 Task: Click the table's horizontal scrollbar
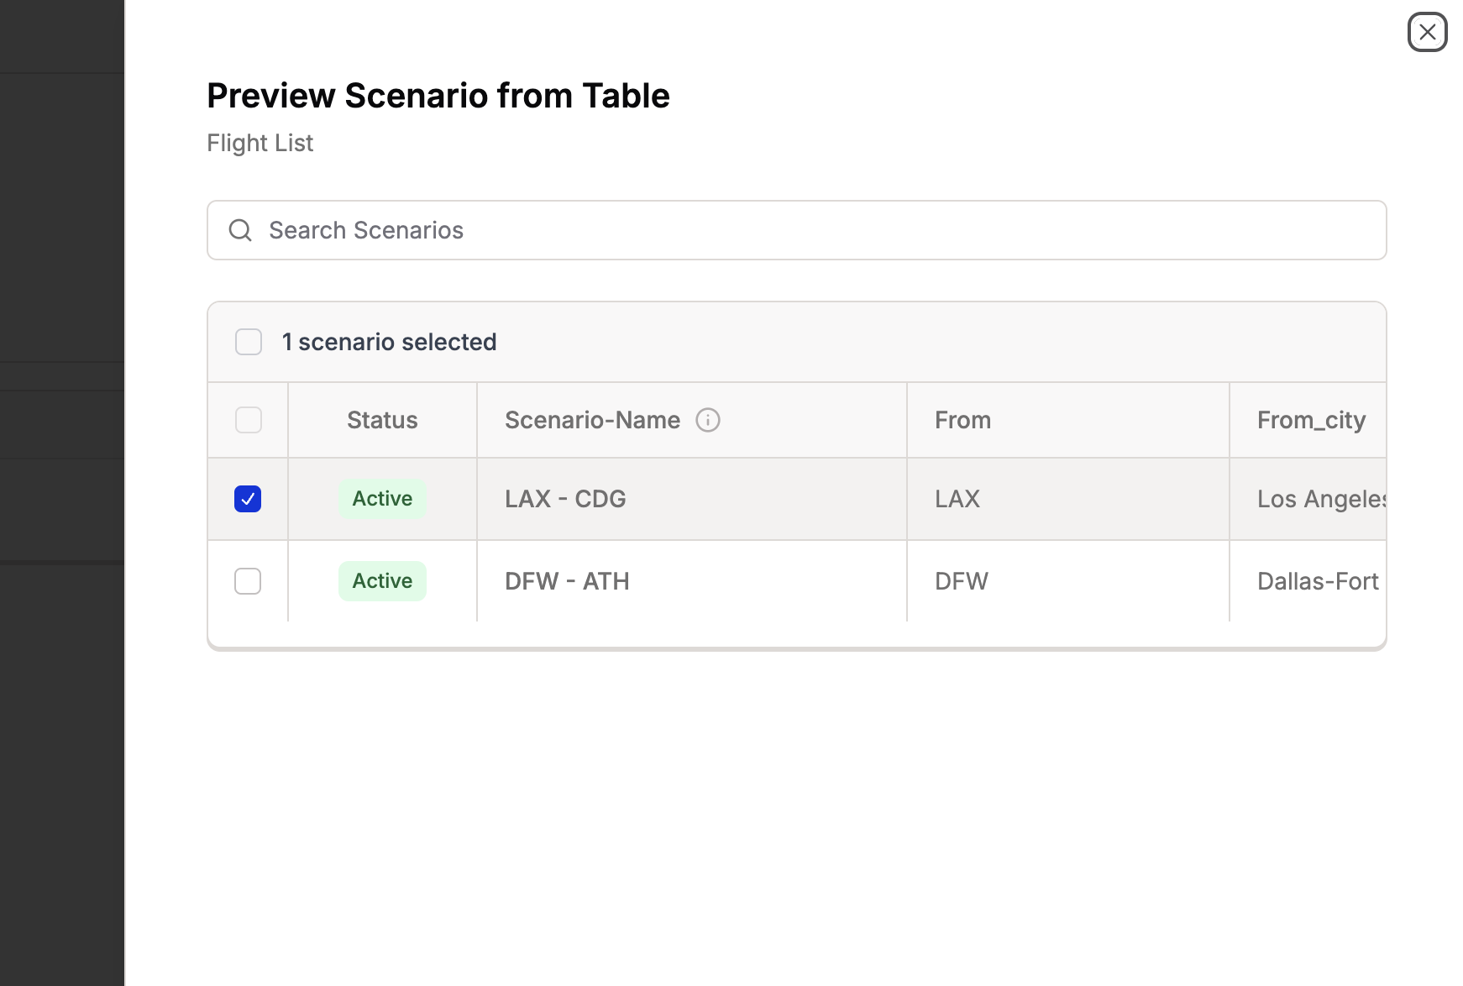(796, 648)
